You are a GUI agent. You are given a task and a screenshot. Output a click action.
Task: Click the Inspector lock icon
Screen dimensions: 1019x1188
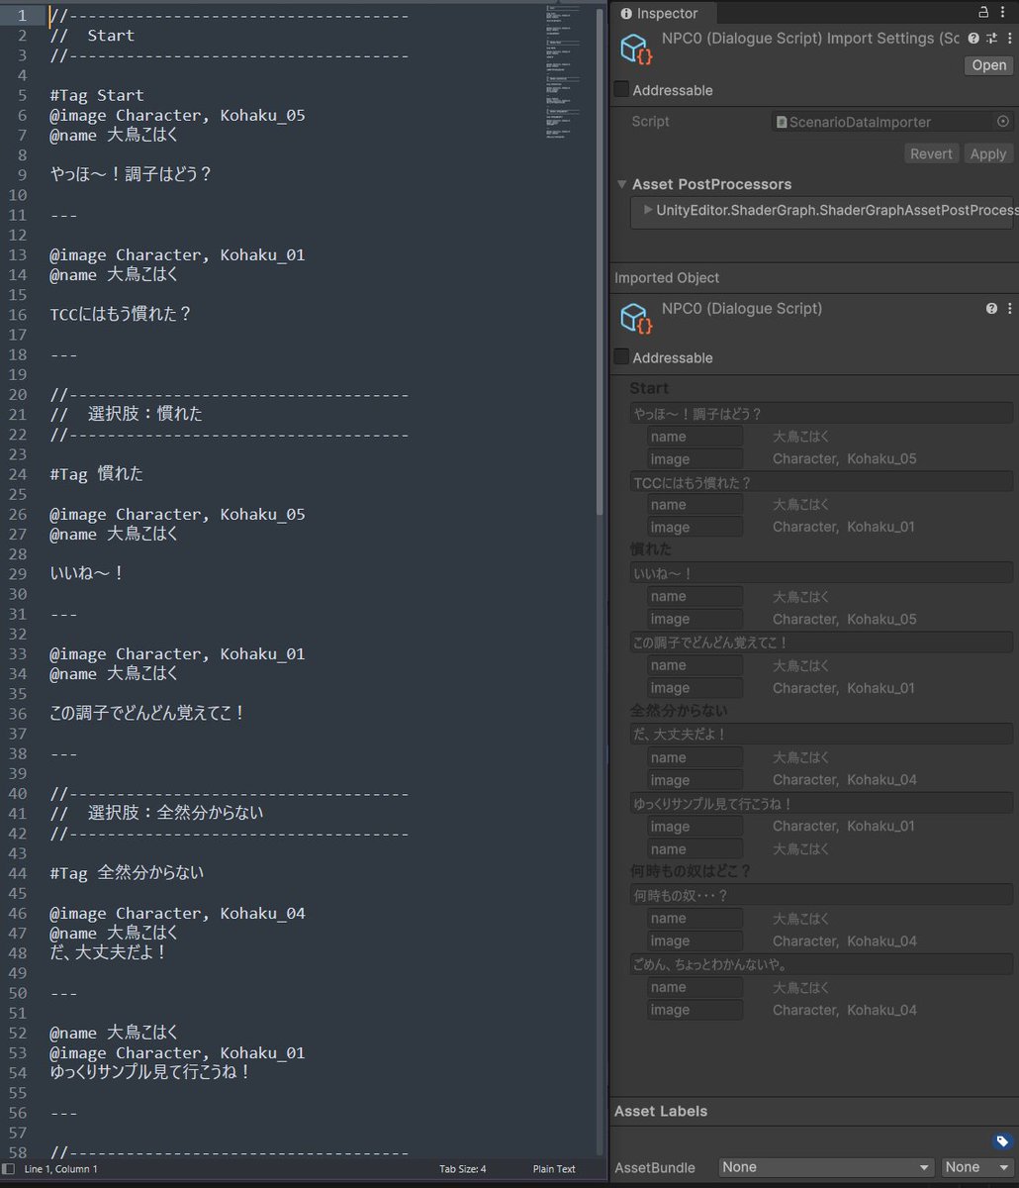pos(983,12)
